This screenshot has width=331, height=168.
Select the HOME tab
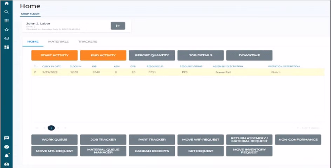[33, 42]
